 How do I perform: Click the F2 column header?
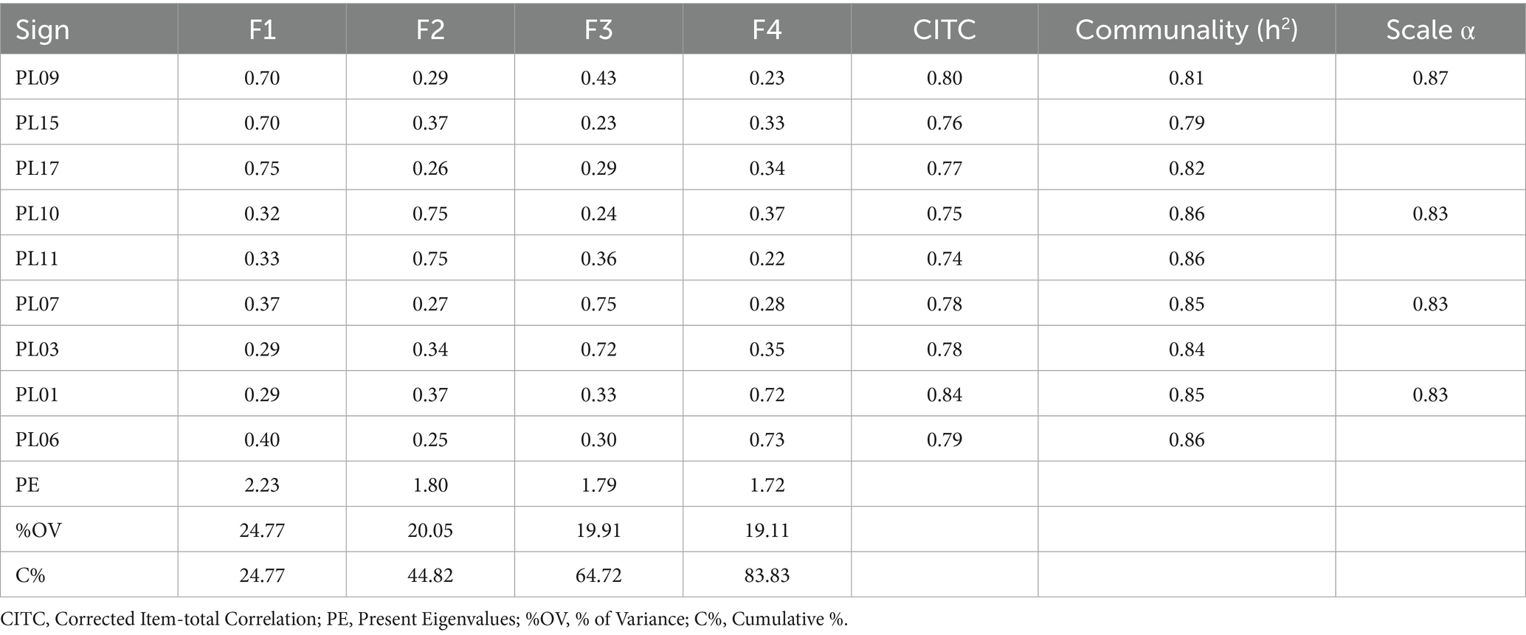[430, 30]
